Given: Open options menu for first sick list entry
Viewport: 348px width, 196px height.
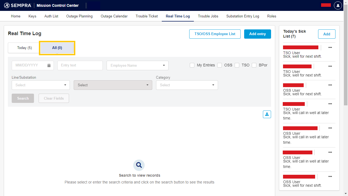Looking at the screenshot, I should tap(330, 47).
